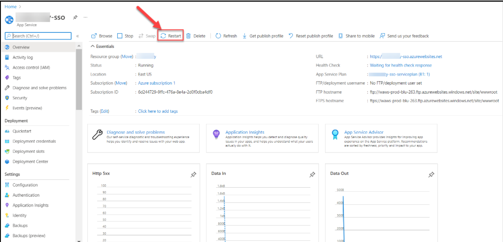Click the Reset publish profile icon

[x=291, y=36]
